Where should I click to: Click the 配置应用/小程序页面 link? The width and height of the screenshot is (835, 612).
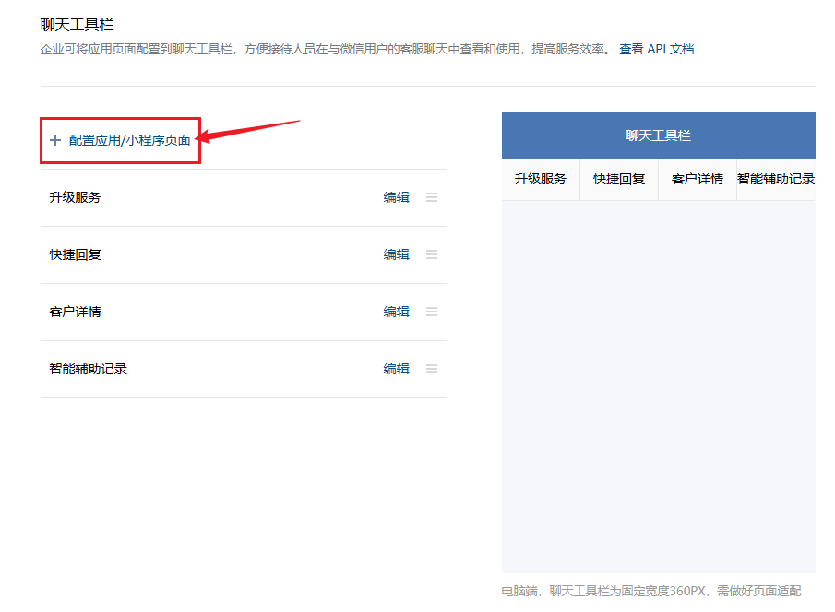(129, 140)
